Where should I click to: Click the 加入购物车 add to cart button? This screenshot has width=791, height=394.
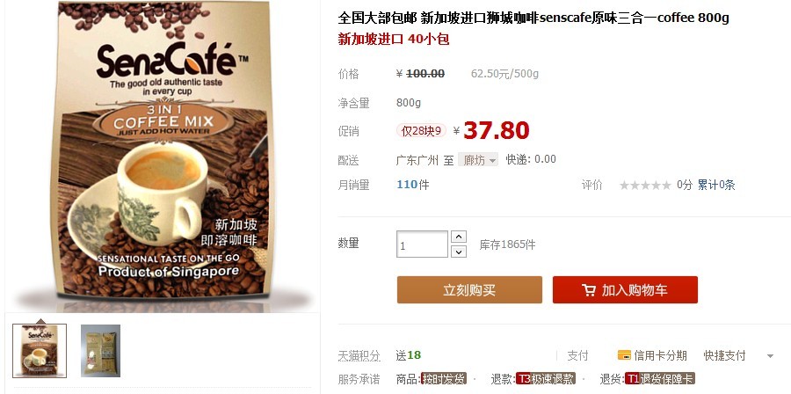point(625,289)
